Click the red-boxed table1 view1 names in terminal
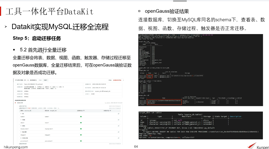269x149 pixels. pos(150,76)
